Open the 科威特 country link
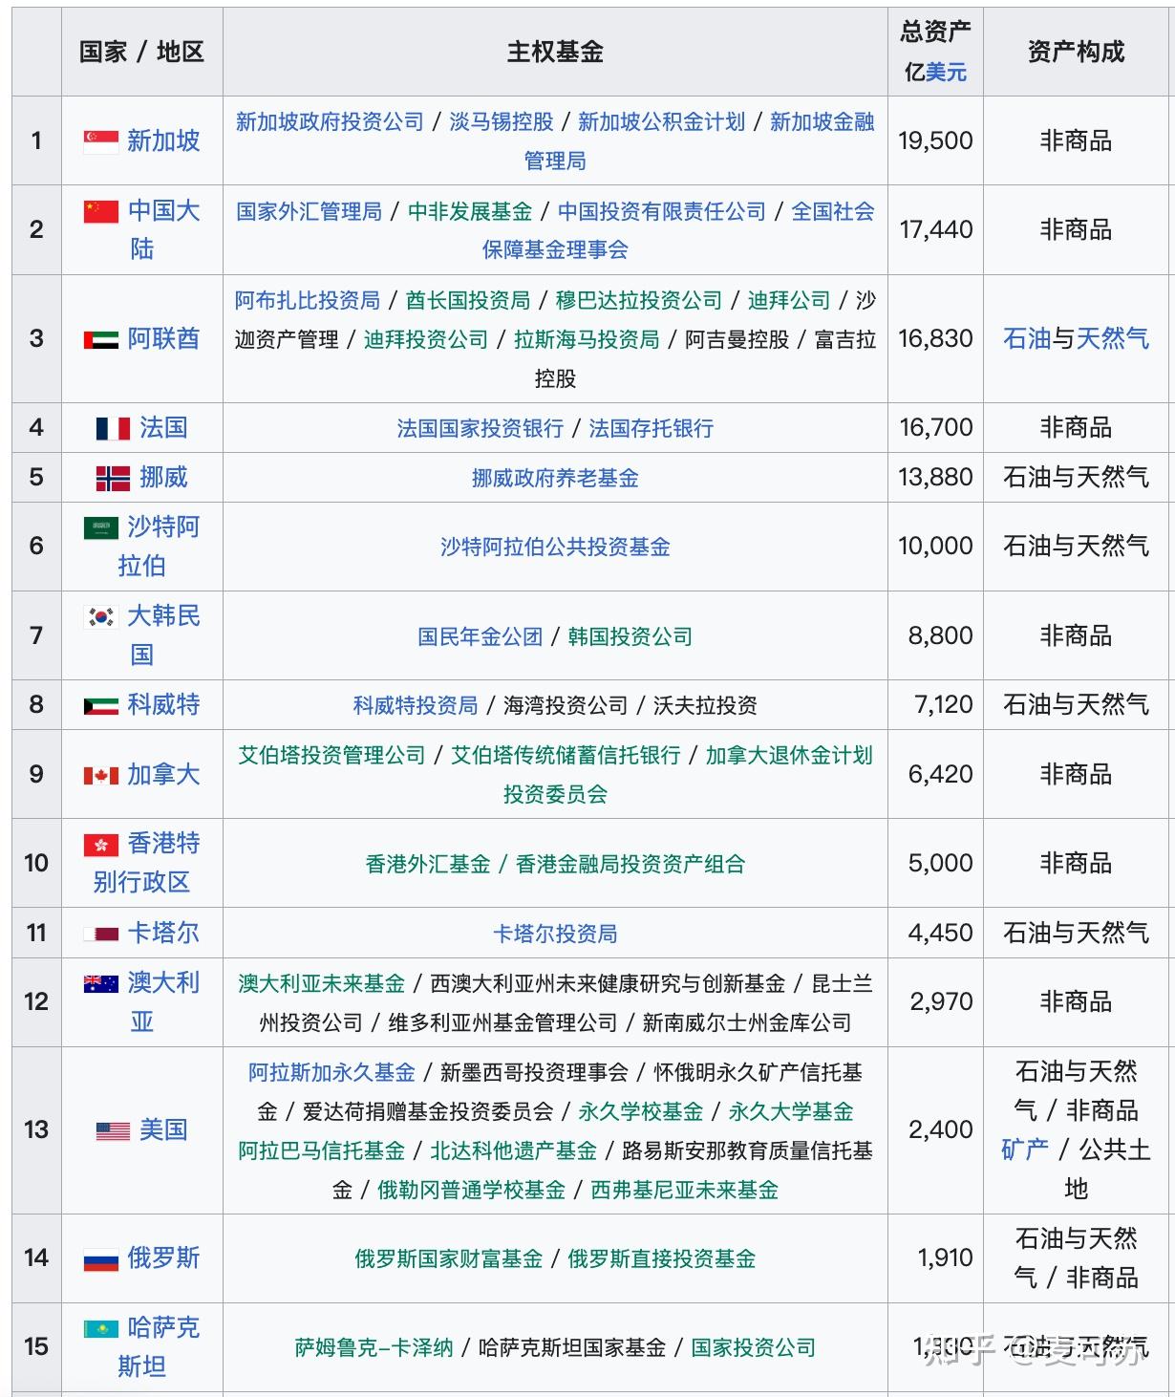This screenshot has width=1175, height=1397. (163, 705)
